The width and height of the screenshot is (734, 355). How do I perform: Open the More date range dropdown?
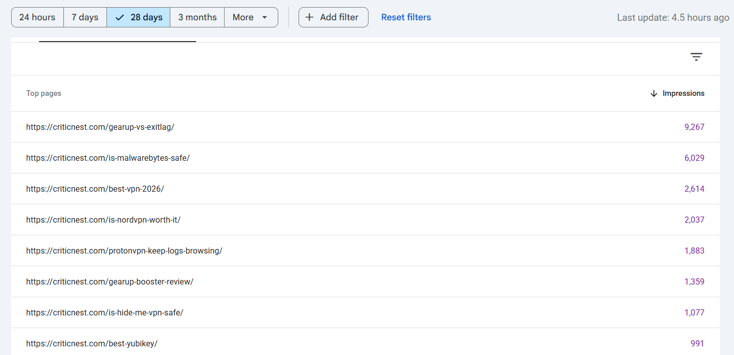[x=251, y=17]
